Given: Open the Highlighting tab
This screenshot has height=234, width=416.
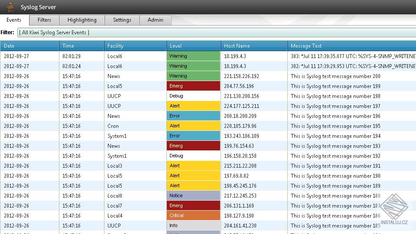Looking at the screenshot, I should (x=82, y=20).
